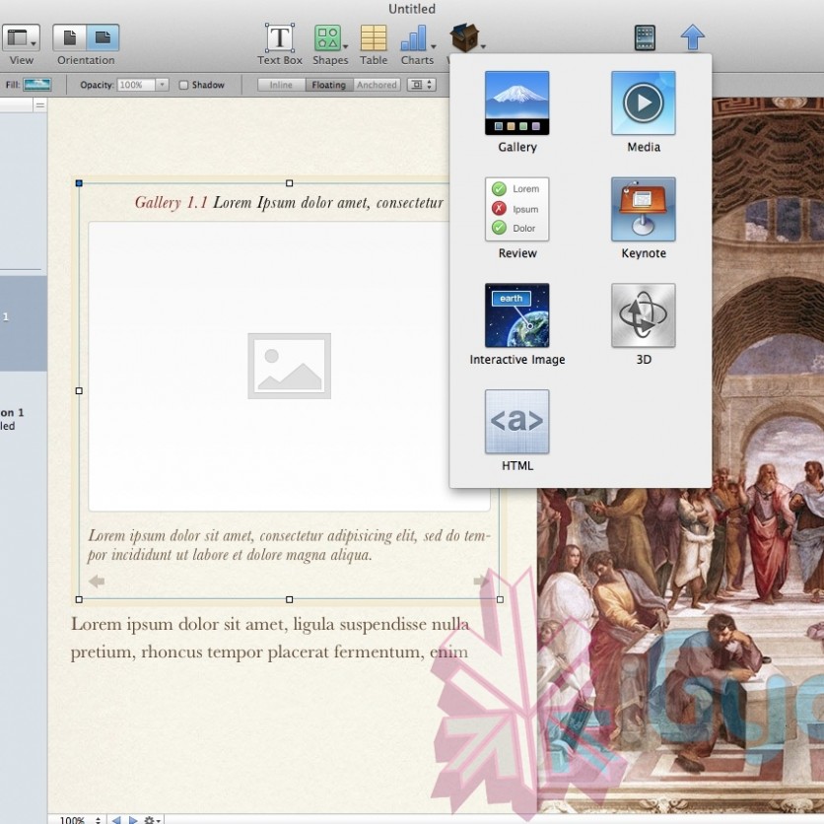Set object placement to Anchored
The height and width of the screenshot is (824, 824).
coord(377,86)
